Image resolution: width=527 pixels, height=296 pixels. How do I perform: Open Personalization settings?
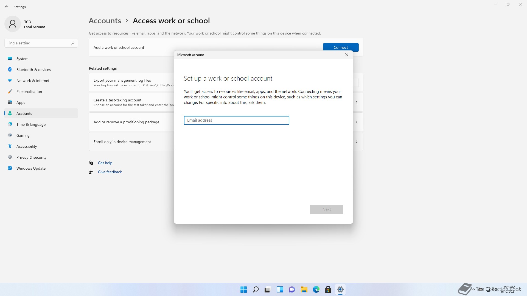tap(41, 92)
